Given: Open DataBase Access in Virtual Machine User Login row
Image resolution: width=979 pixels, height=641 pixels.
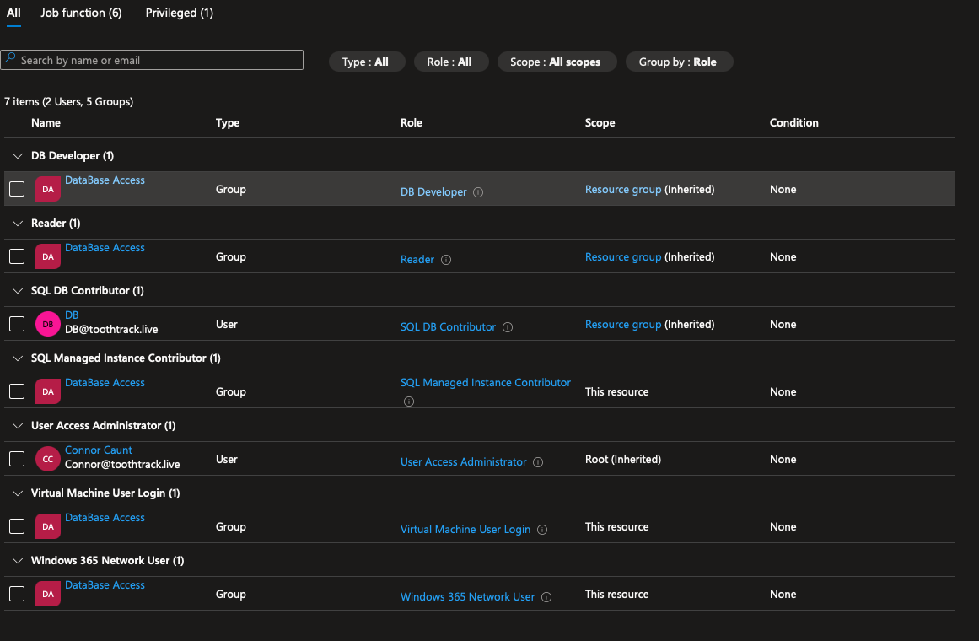Looking at the screenshot, I should pos(105,517).
